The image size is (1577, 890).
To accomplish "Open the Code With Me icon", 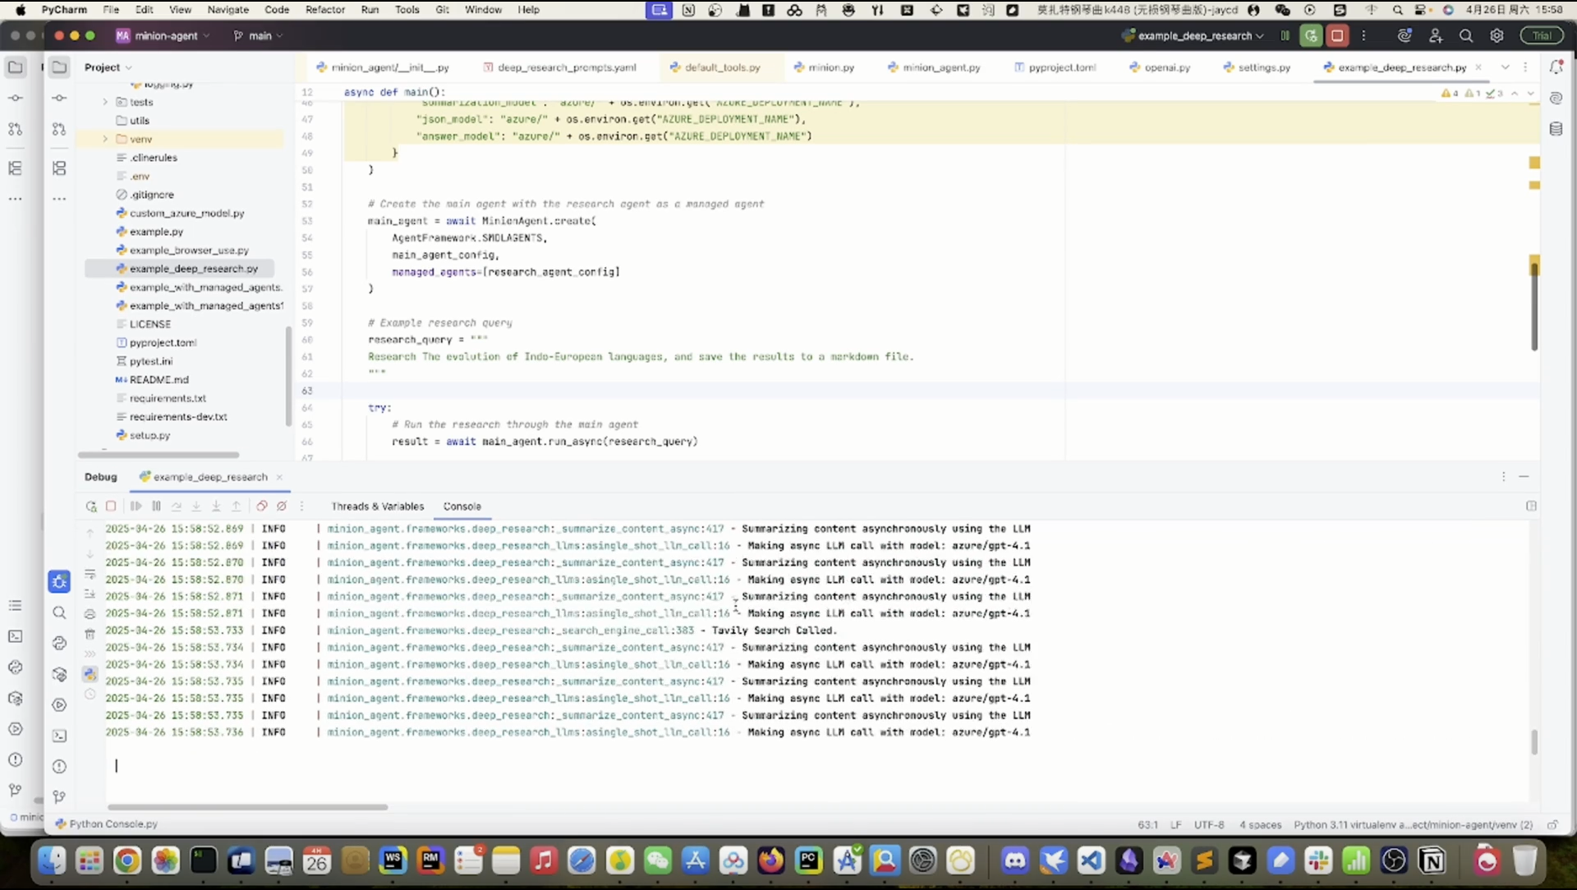I will (1436, 35).
